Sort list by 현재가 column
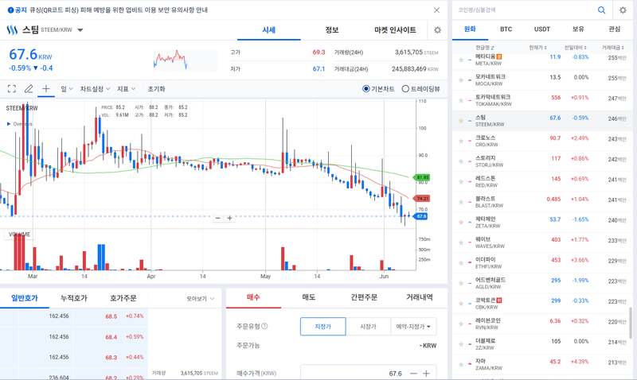637x380 pixels. pos(538,48)
